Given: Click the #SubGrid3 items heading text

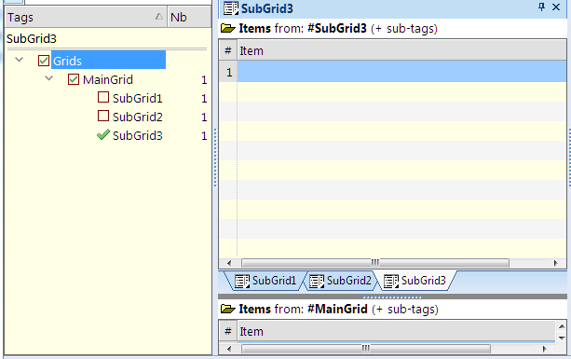Looking at the screenshot, I should click(x=338, y=28).
